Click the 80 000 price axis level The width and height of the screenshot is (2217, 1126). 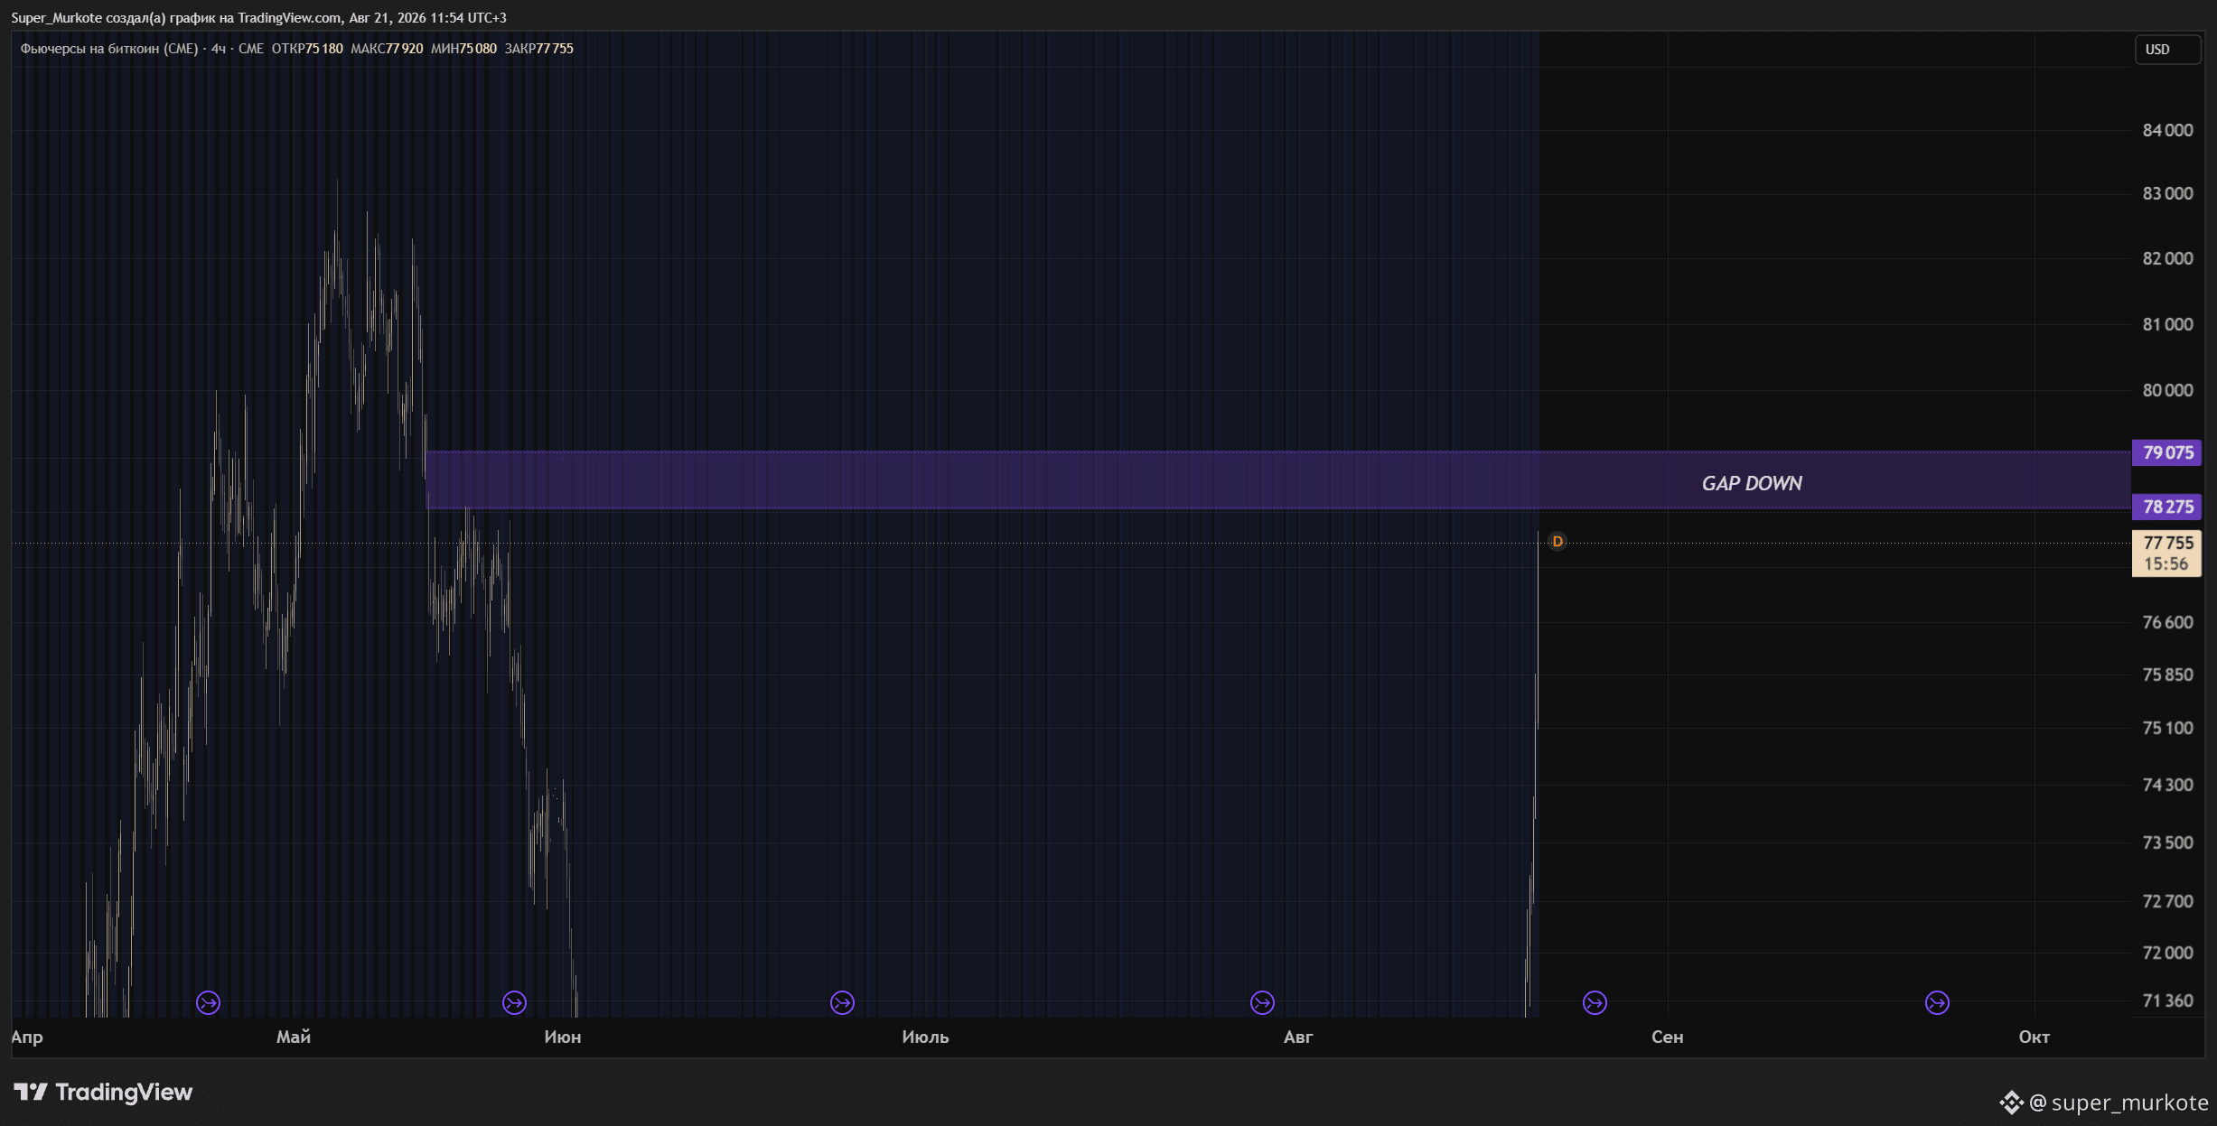(2167, 390)
